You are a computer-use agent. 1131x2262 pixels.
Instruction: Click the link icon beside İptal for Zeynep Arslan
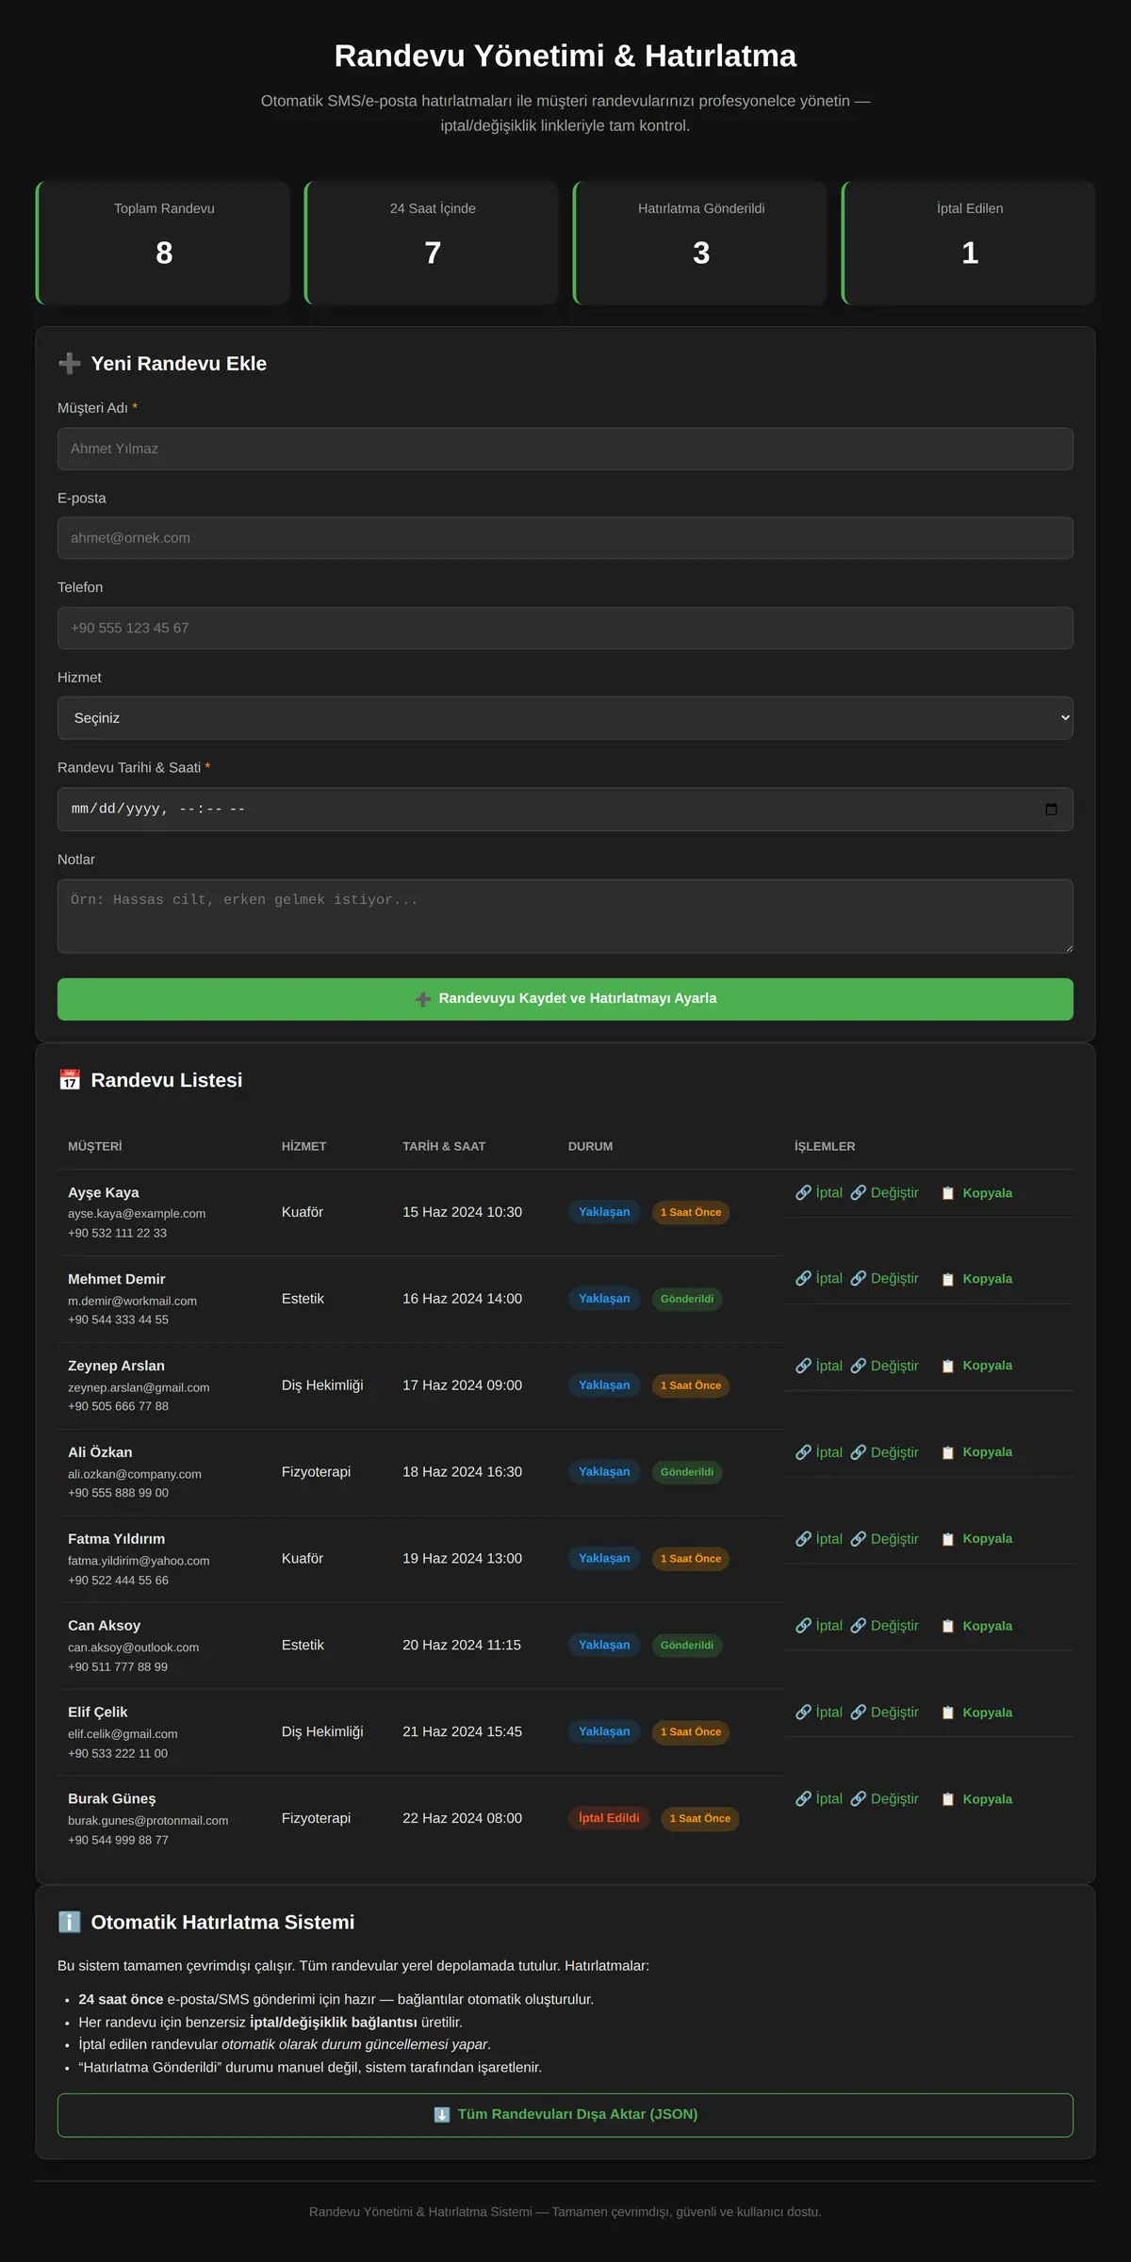point(803,1366)
